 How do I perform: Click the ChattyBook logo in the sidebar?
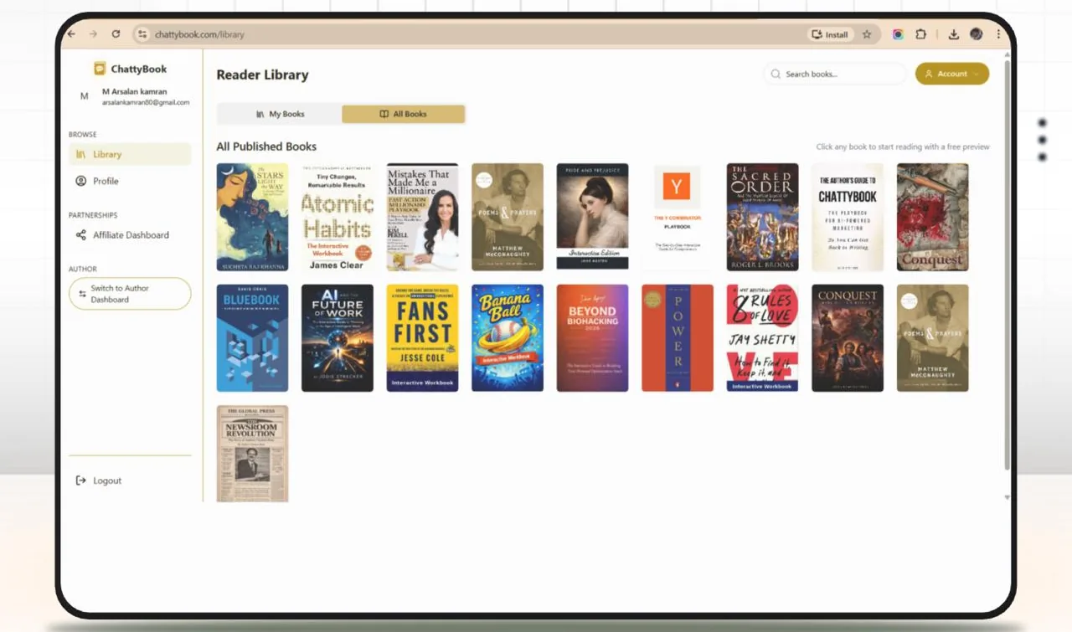130,69
